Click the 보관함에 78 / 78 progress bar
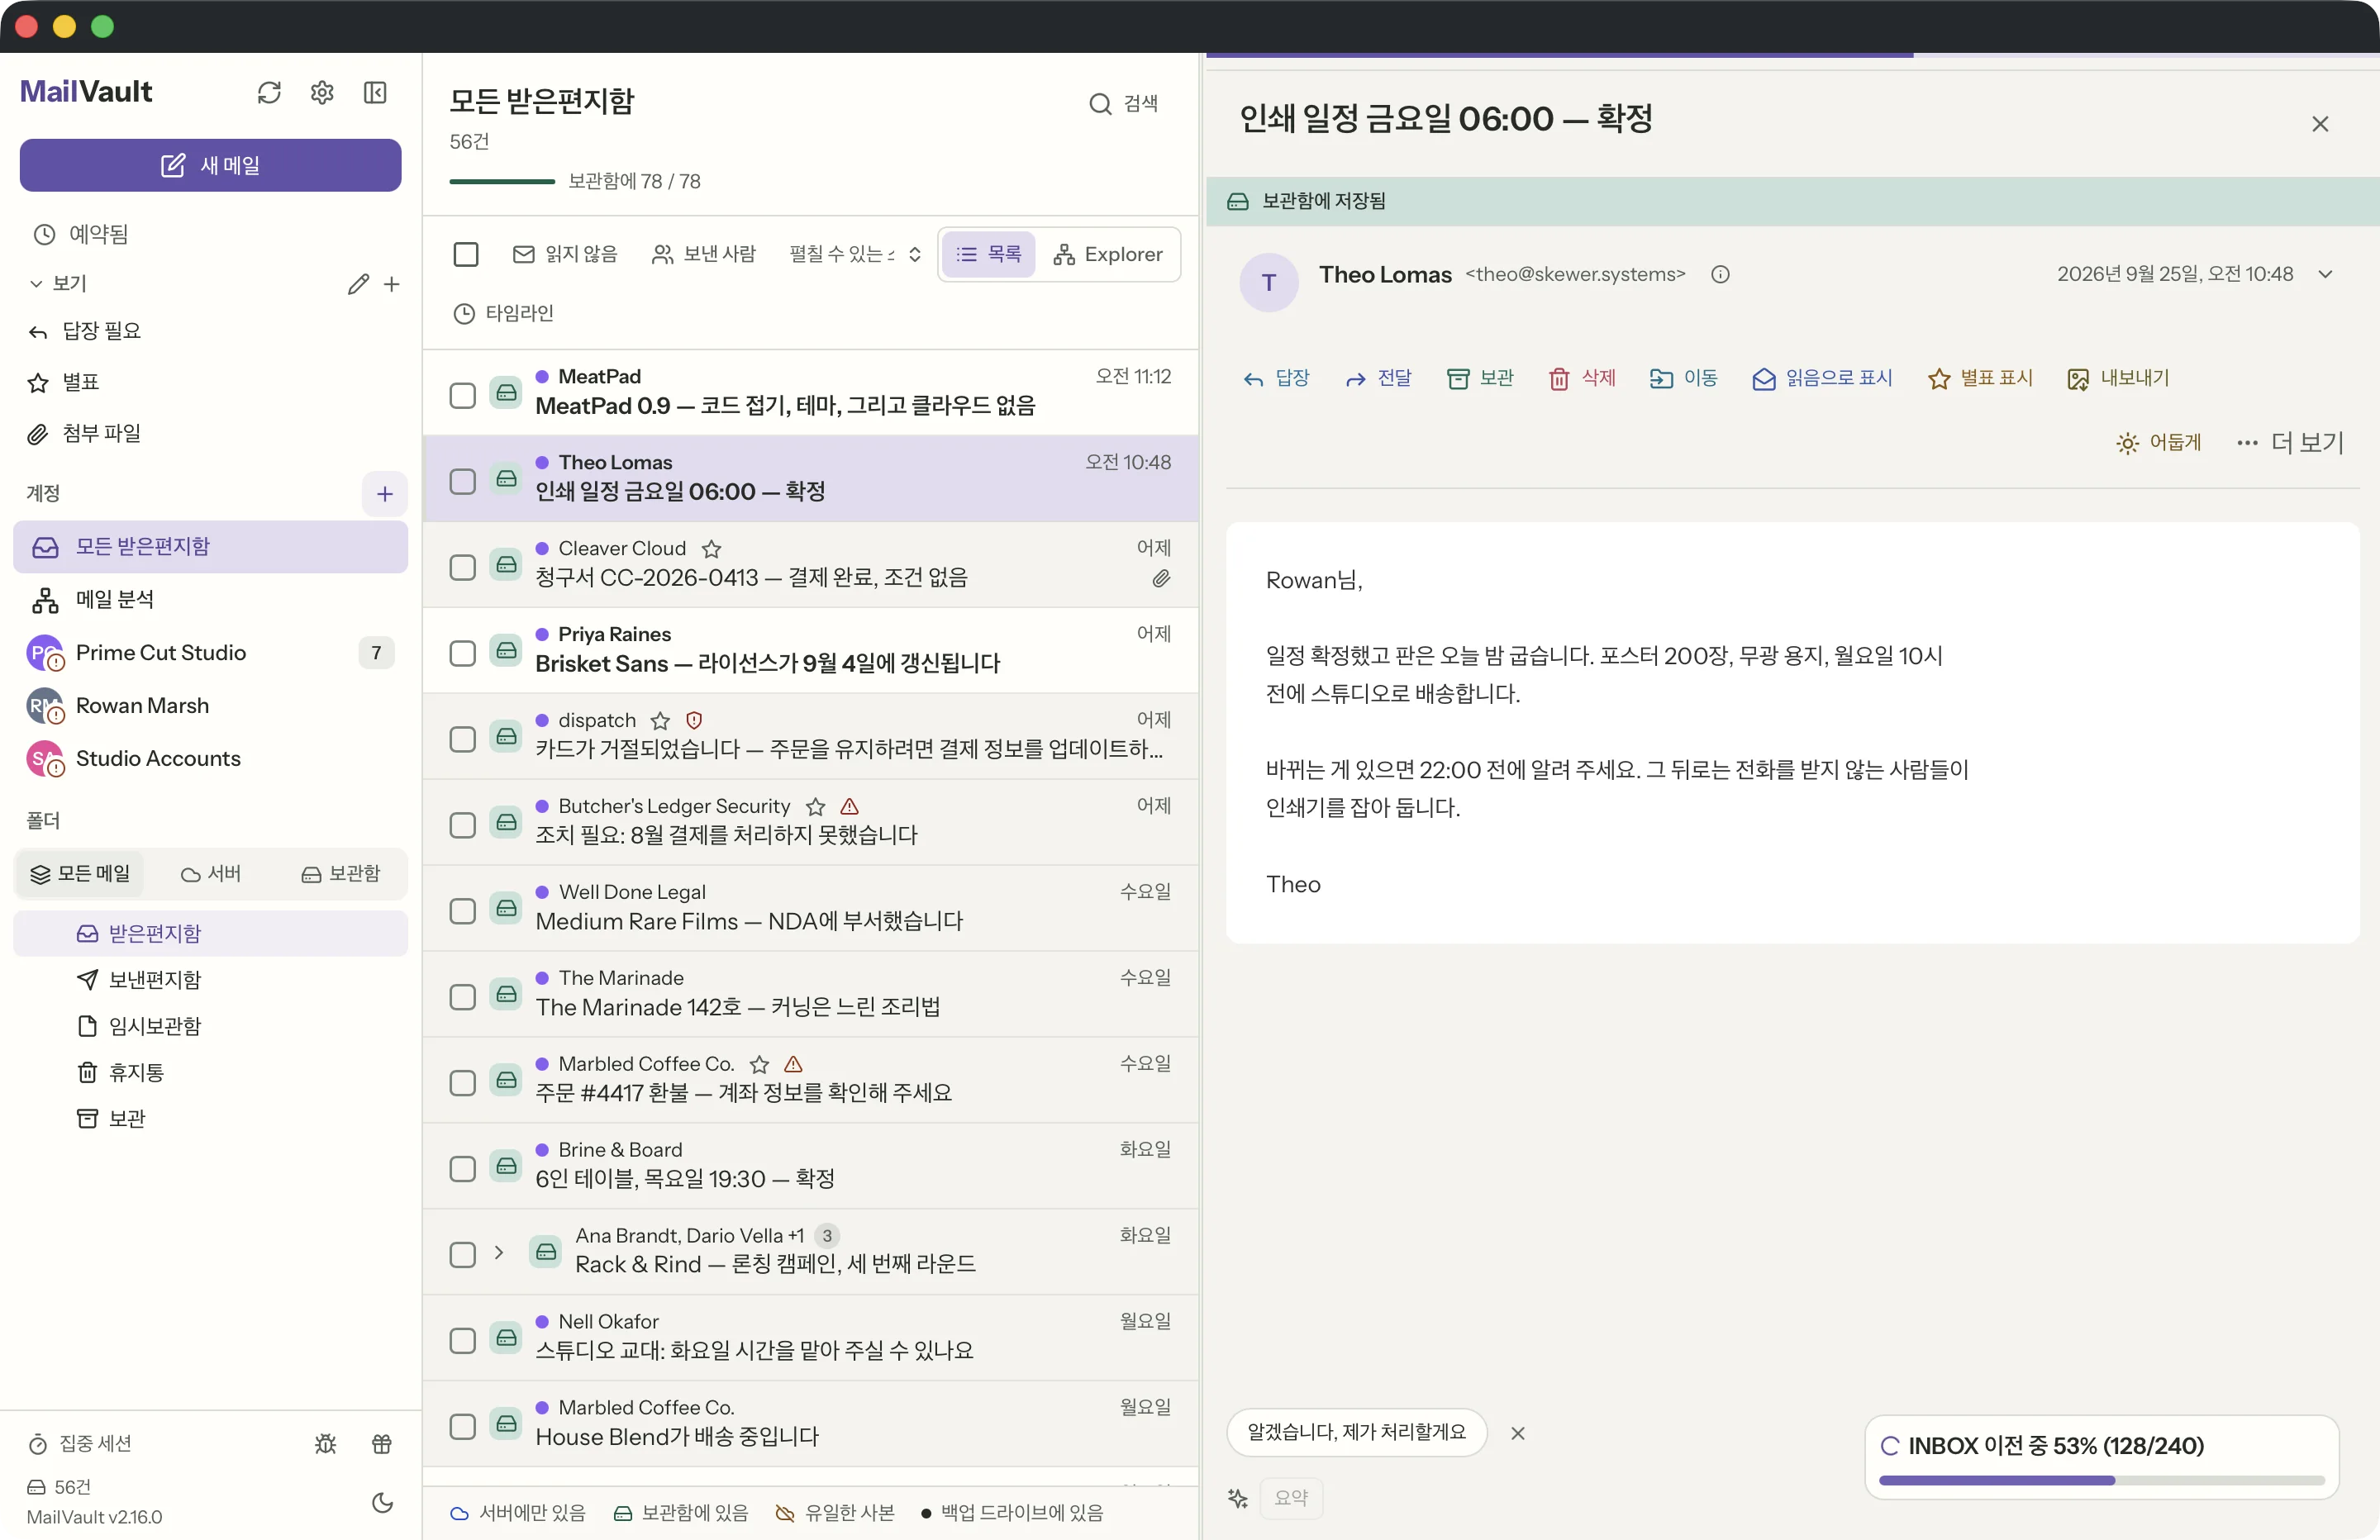This screenshot has width=2380, height=1540. (502, 181)
